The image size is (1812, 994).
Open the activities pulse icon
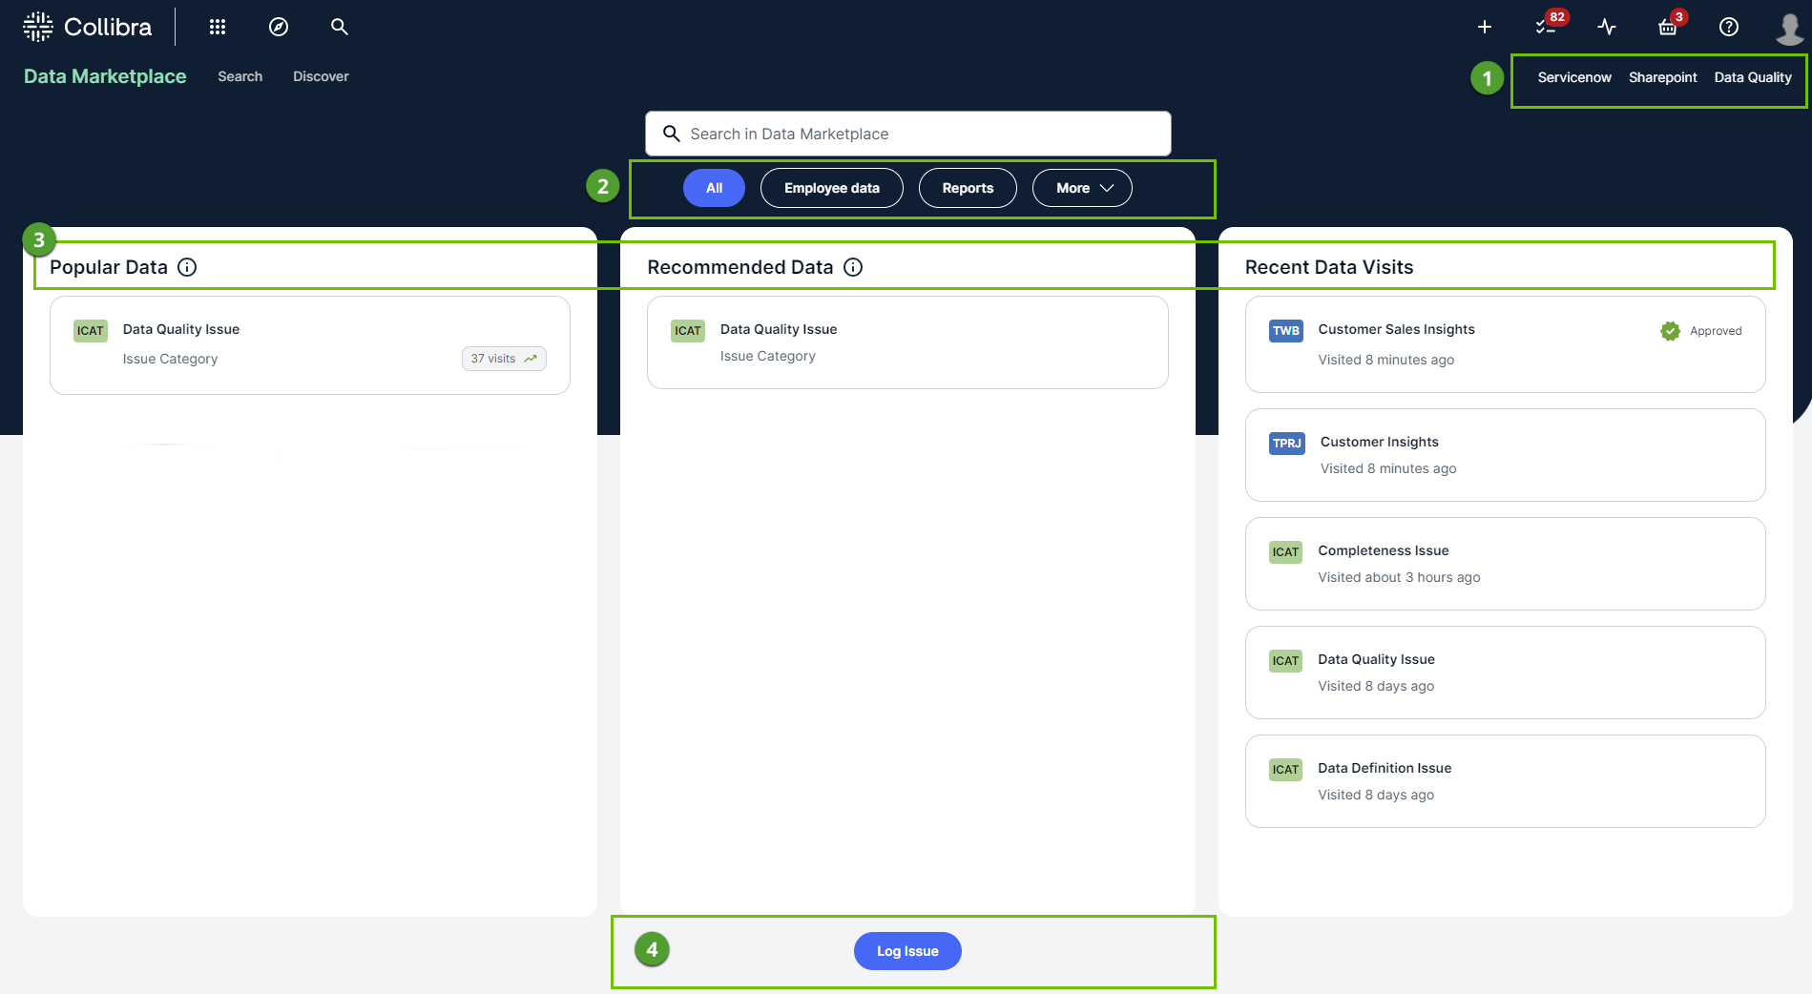1607,27
